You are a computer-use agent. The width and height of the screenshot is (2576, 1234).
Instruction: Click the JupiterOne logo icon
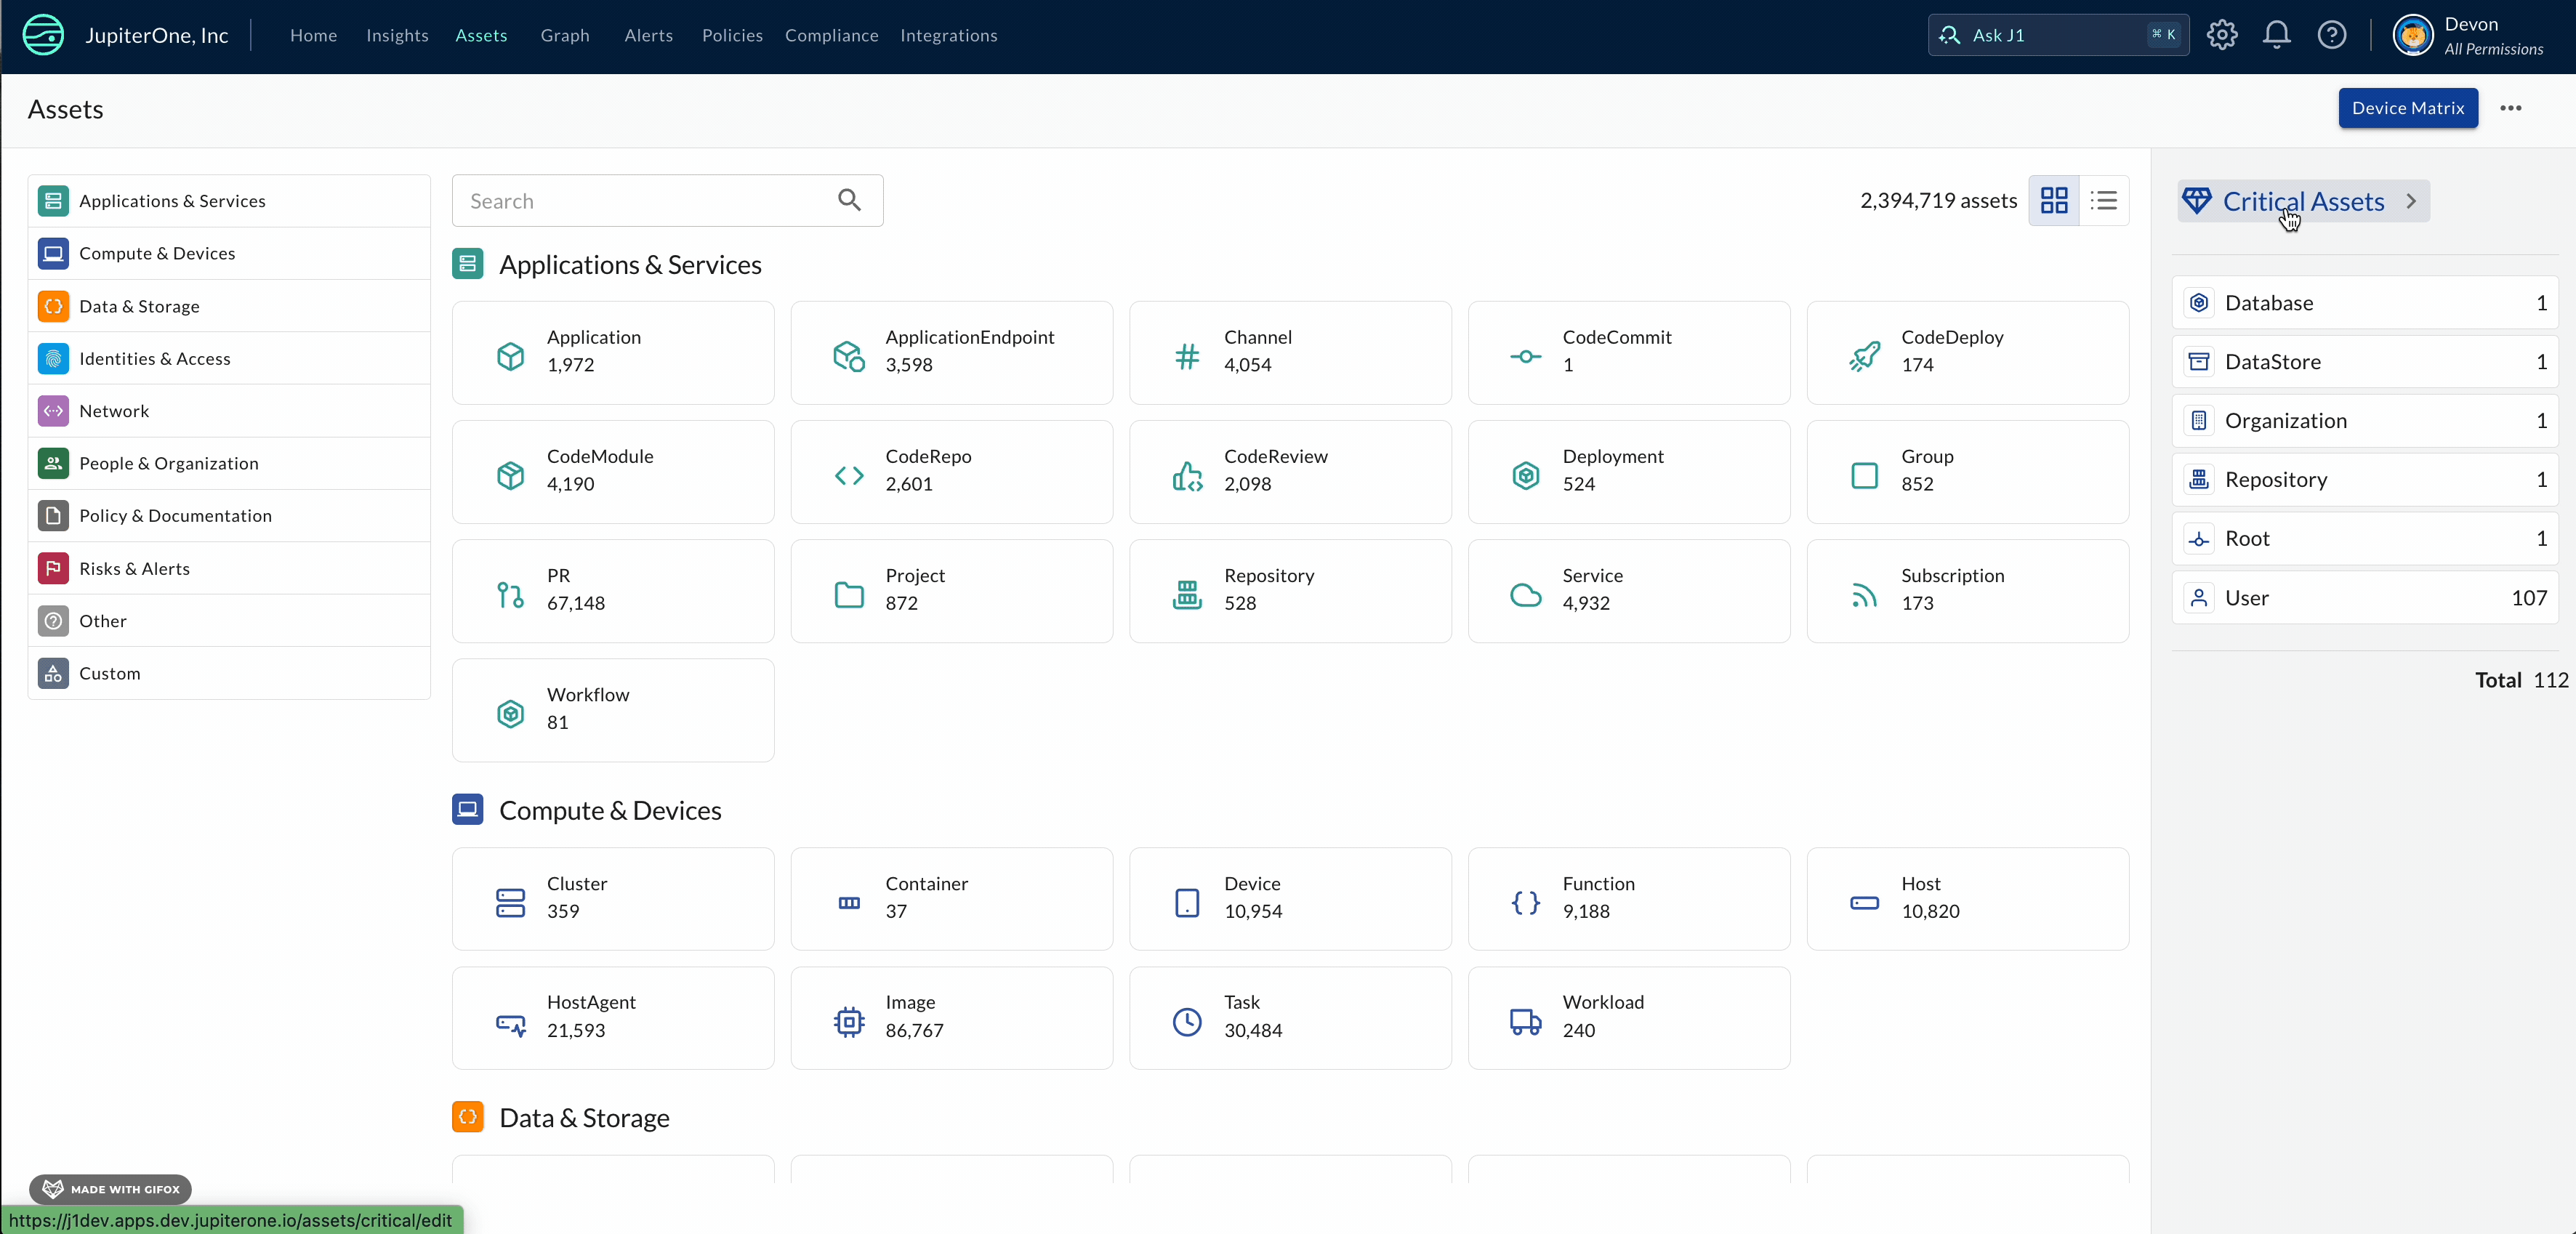click(x=43, y=35)
